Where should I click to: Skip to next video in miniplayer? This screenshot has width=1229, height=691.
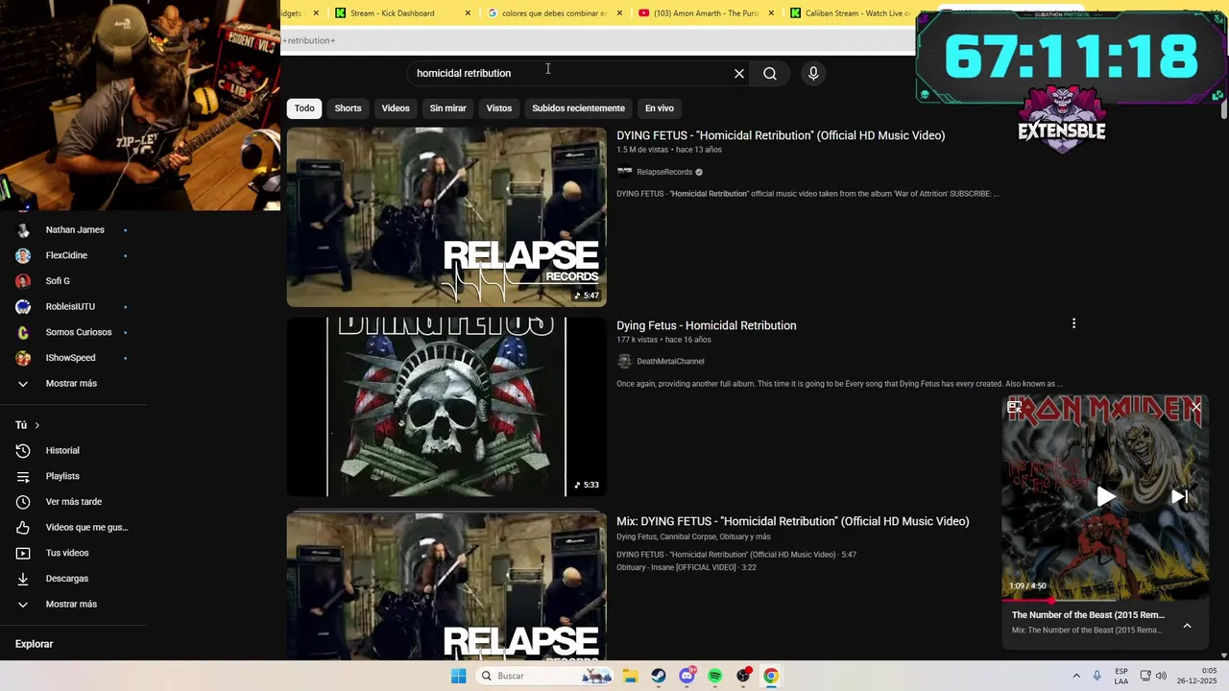click(1179, 496)
